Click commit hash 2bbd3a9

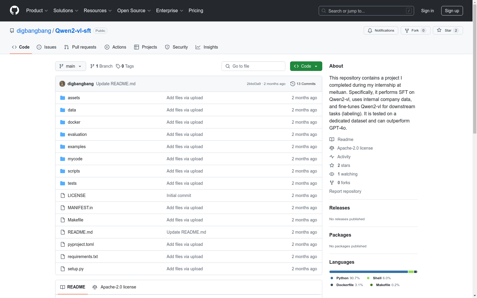pyautogui.click(x=254, y=84)
